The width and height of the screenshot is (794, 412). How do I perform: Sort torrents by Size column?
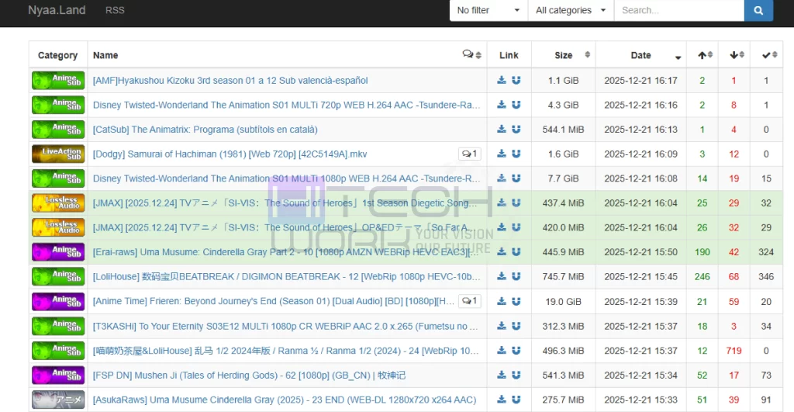pyautogui.click(x=564, y=55)
